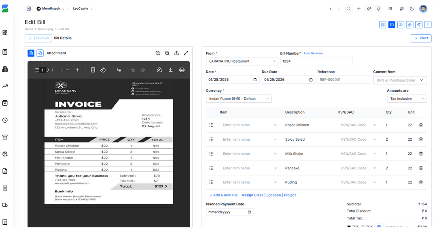The height and width of the screenshot is (228, 437).
Task: Open the PDF draw annotation tool
Action: (x=119, y=70)
